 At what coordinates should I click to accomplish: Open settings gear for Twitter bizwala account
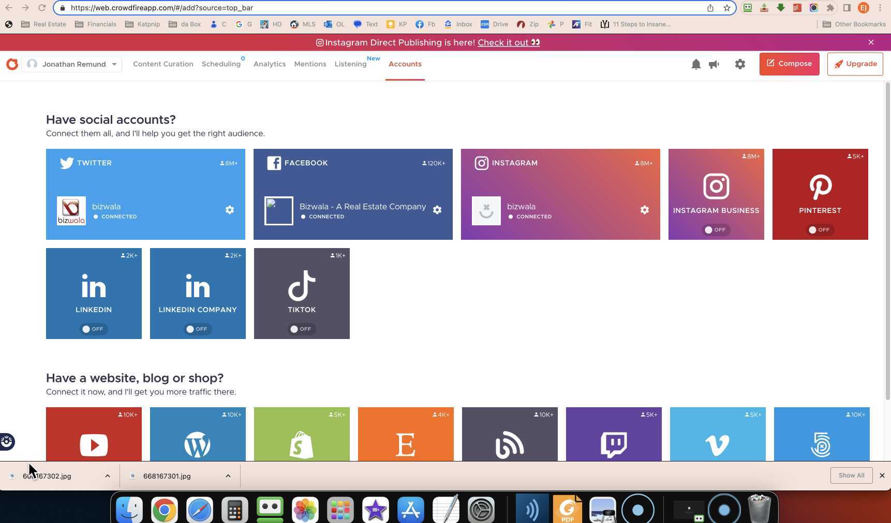pyautogui.click(x=230, y=210)
